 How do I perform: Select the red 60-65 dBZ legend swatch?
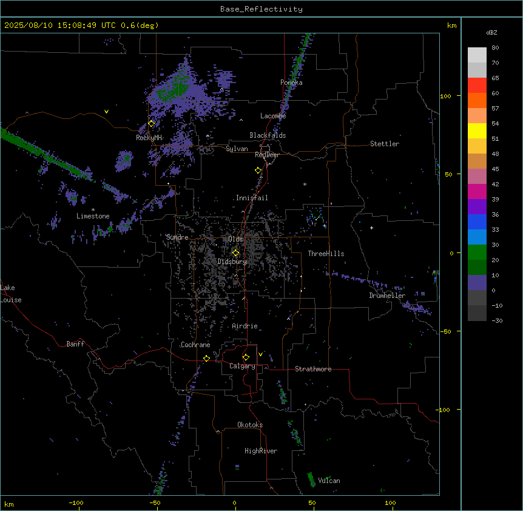pos(477,85)
